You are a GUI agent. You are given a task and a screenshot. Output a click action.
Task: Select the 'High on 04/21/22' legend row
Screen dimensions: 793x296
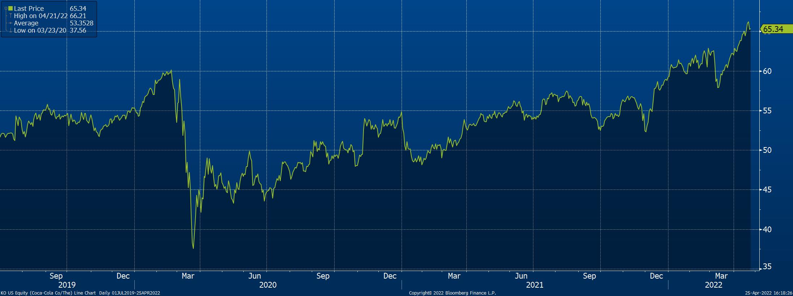pyautogui.click(x=50, y=16)
